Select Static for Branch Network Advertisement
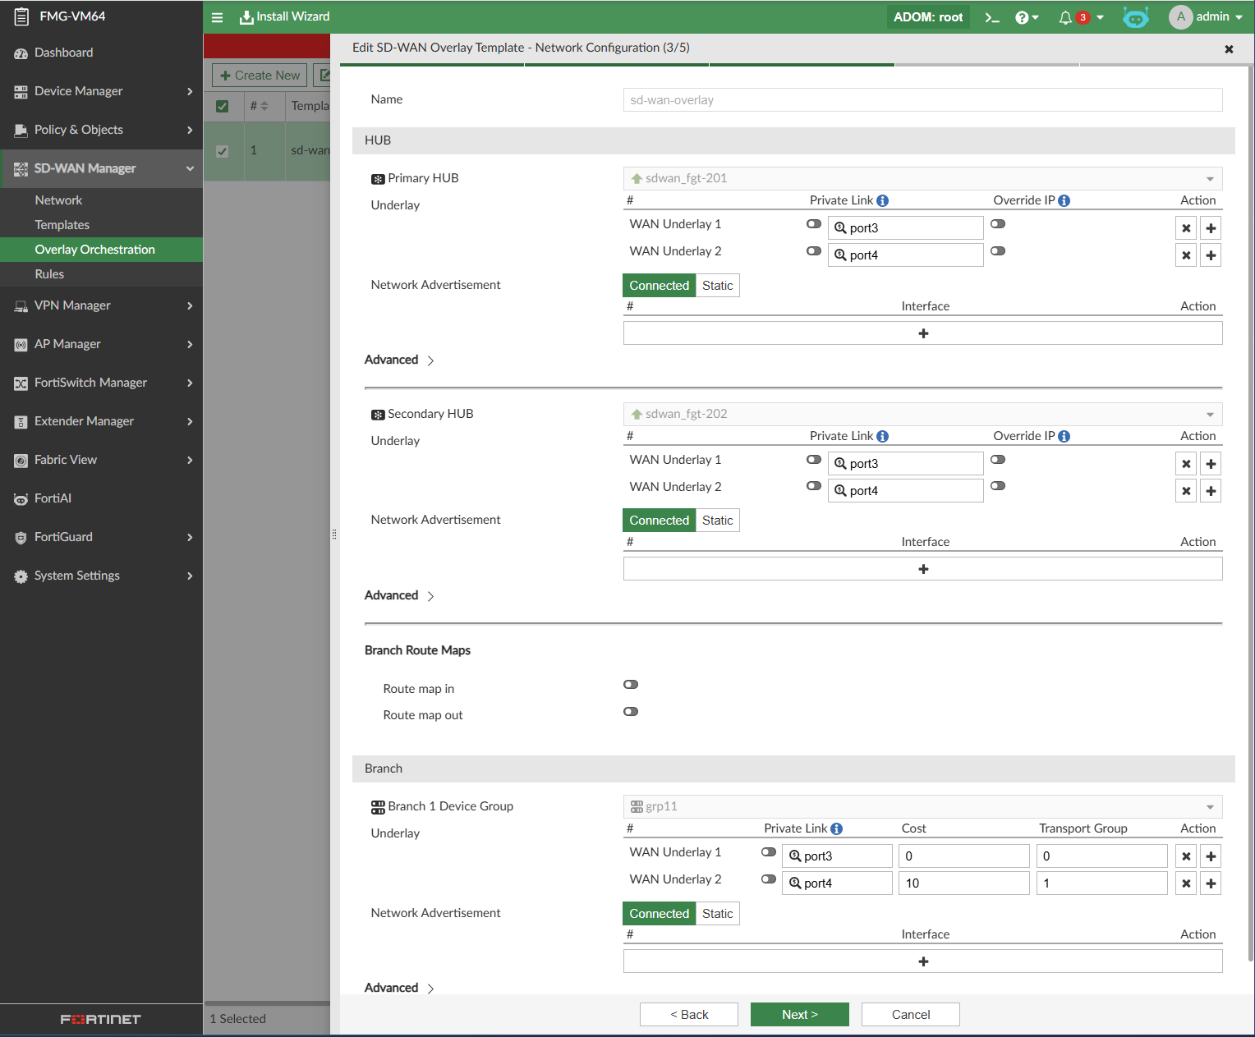 click(718, 914)
